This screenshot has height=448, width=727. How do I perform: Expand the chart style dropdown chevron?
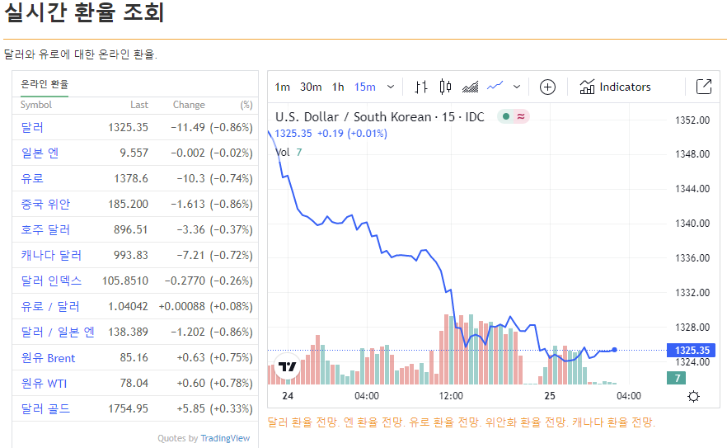(517, 87)
